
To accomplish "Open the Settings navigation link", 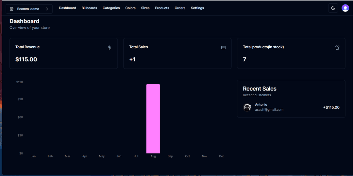I will [197, 8].
